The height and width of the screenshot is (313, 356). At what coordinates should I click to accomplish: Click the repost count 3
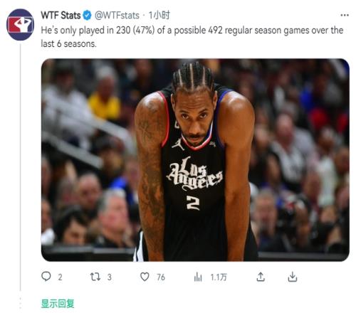pyautogui.click(x=110, y=277)
